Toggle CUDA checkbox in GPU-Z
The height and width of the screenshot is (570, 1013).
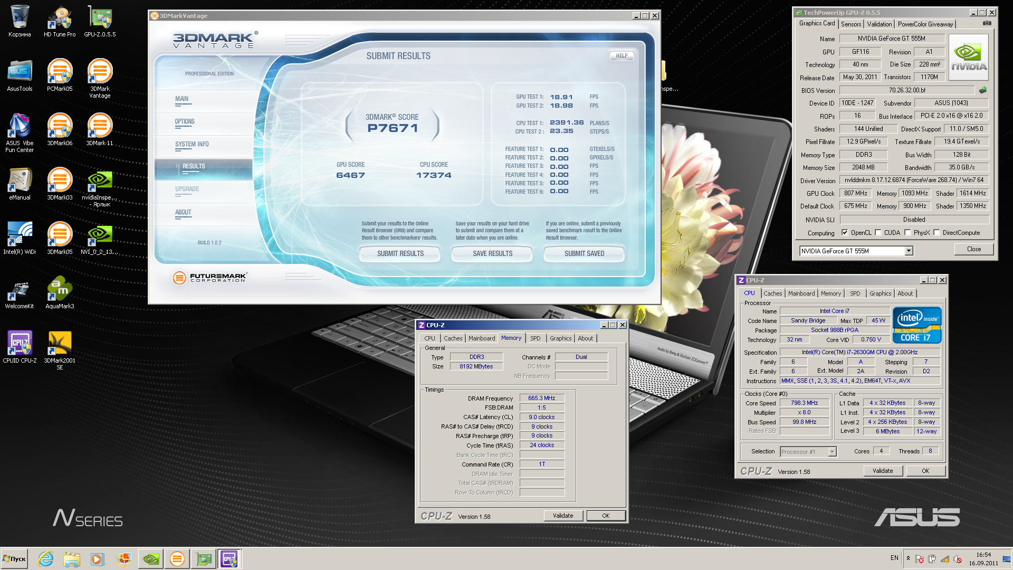(x=878, y=232)
